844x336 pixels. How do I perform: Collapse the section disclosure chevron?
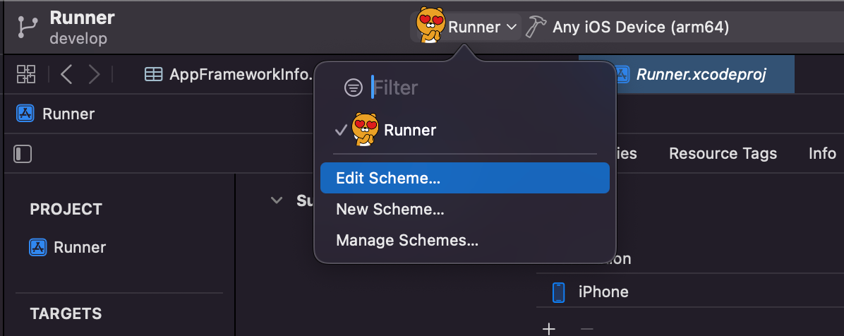pos(277,200)
